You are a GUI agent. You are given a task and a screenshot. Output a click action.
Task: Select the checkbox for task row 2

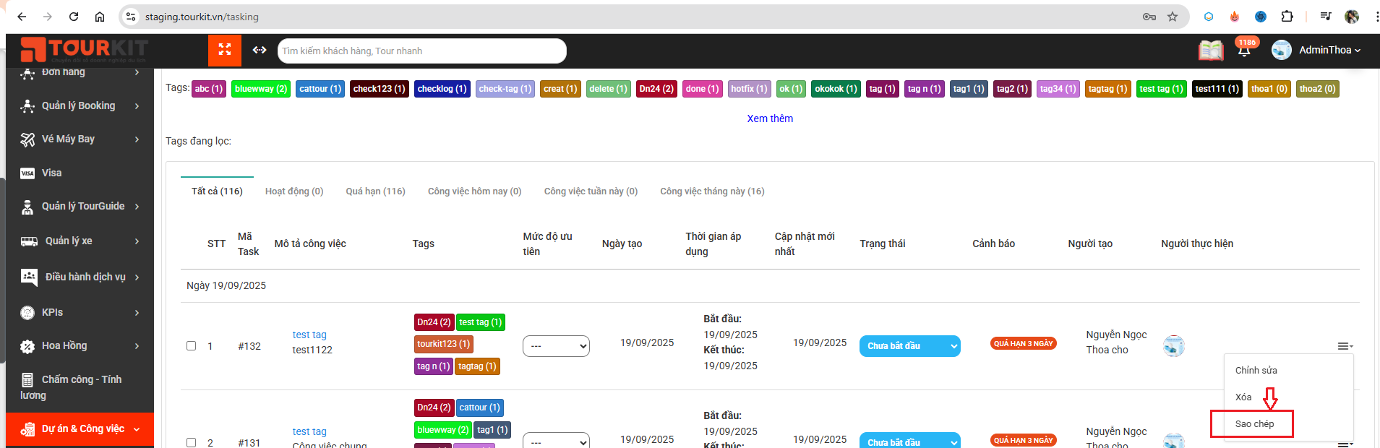[x=192, y=442]
